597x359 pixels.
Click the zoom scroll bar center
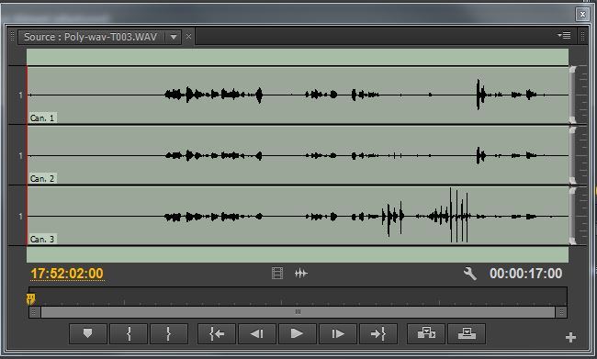298,312
